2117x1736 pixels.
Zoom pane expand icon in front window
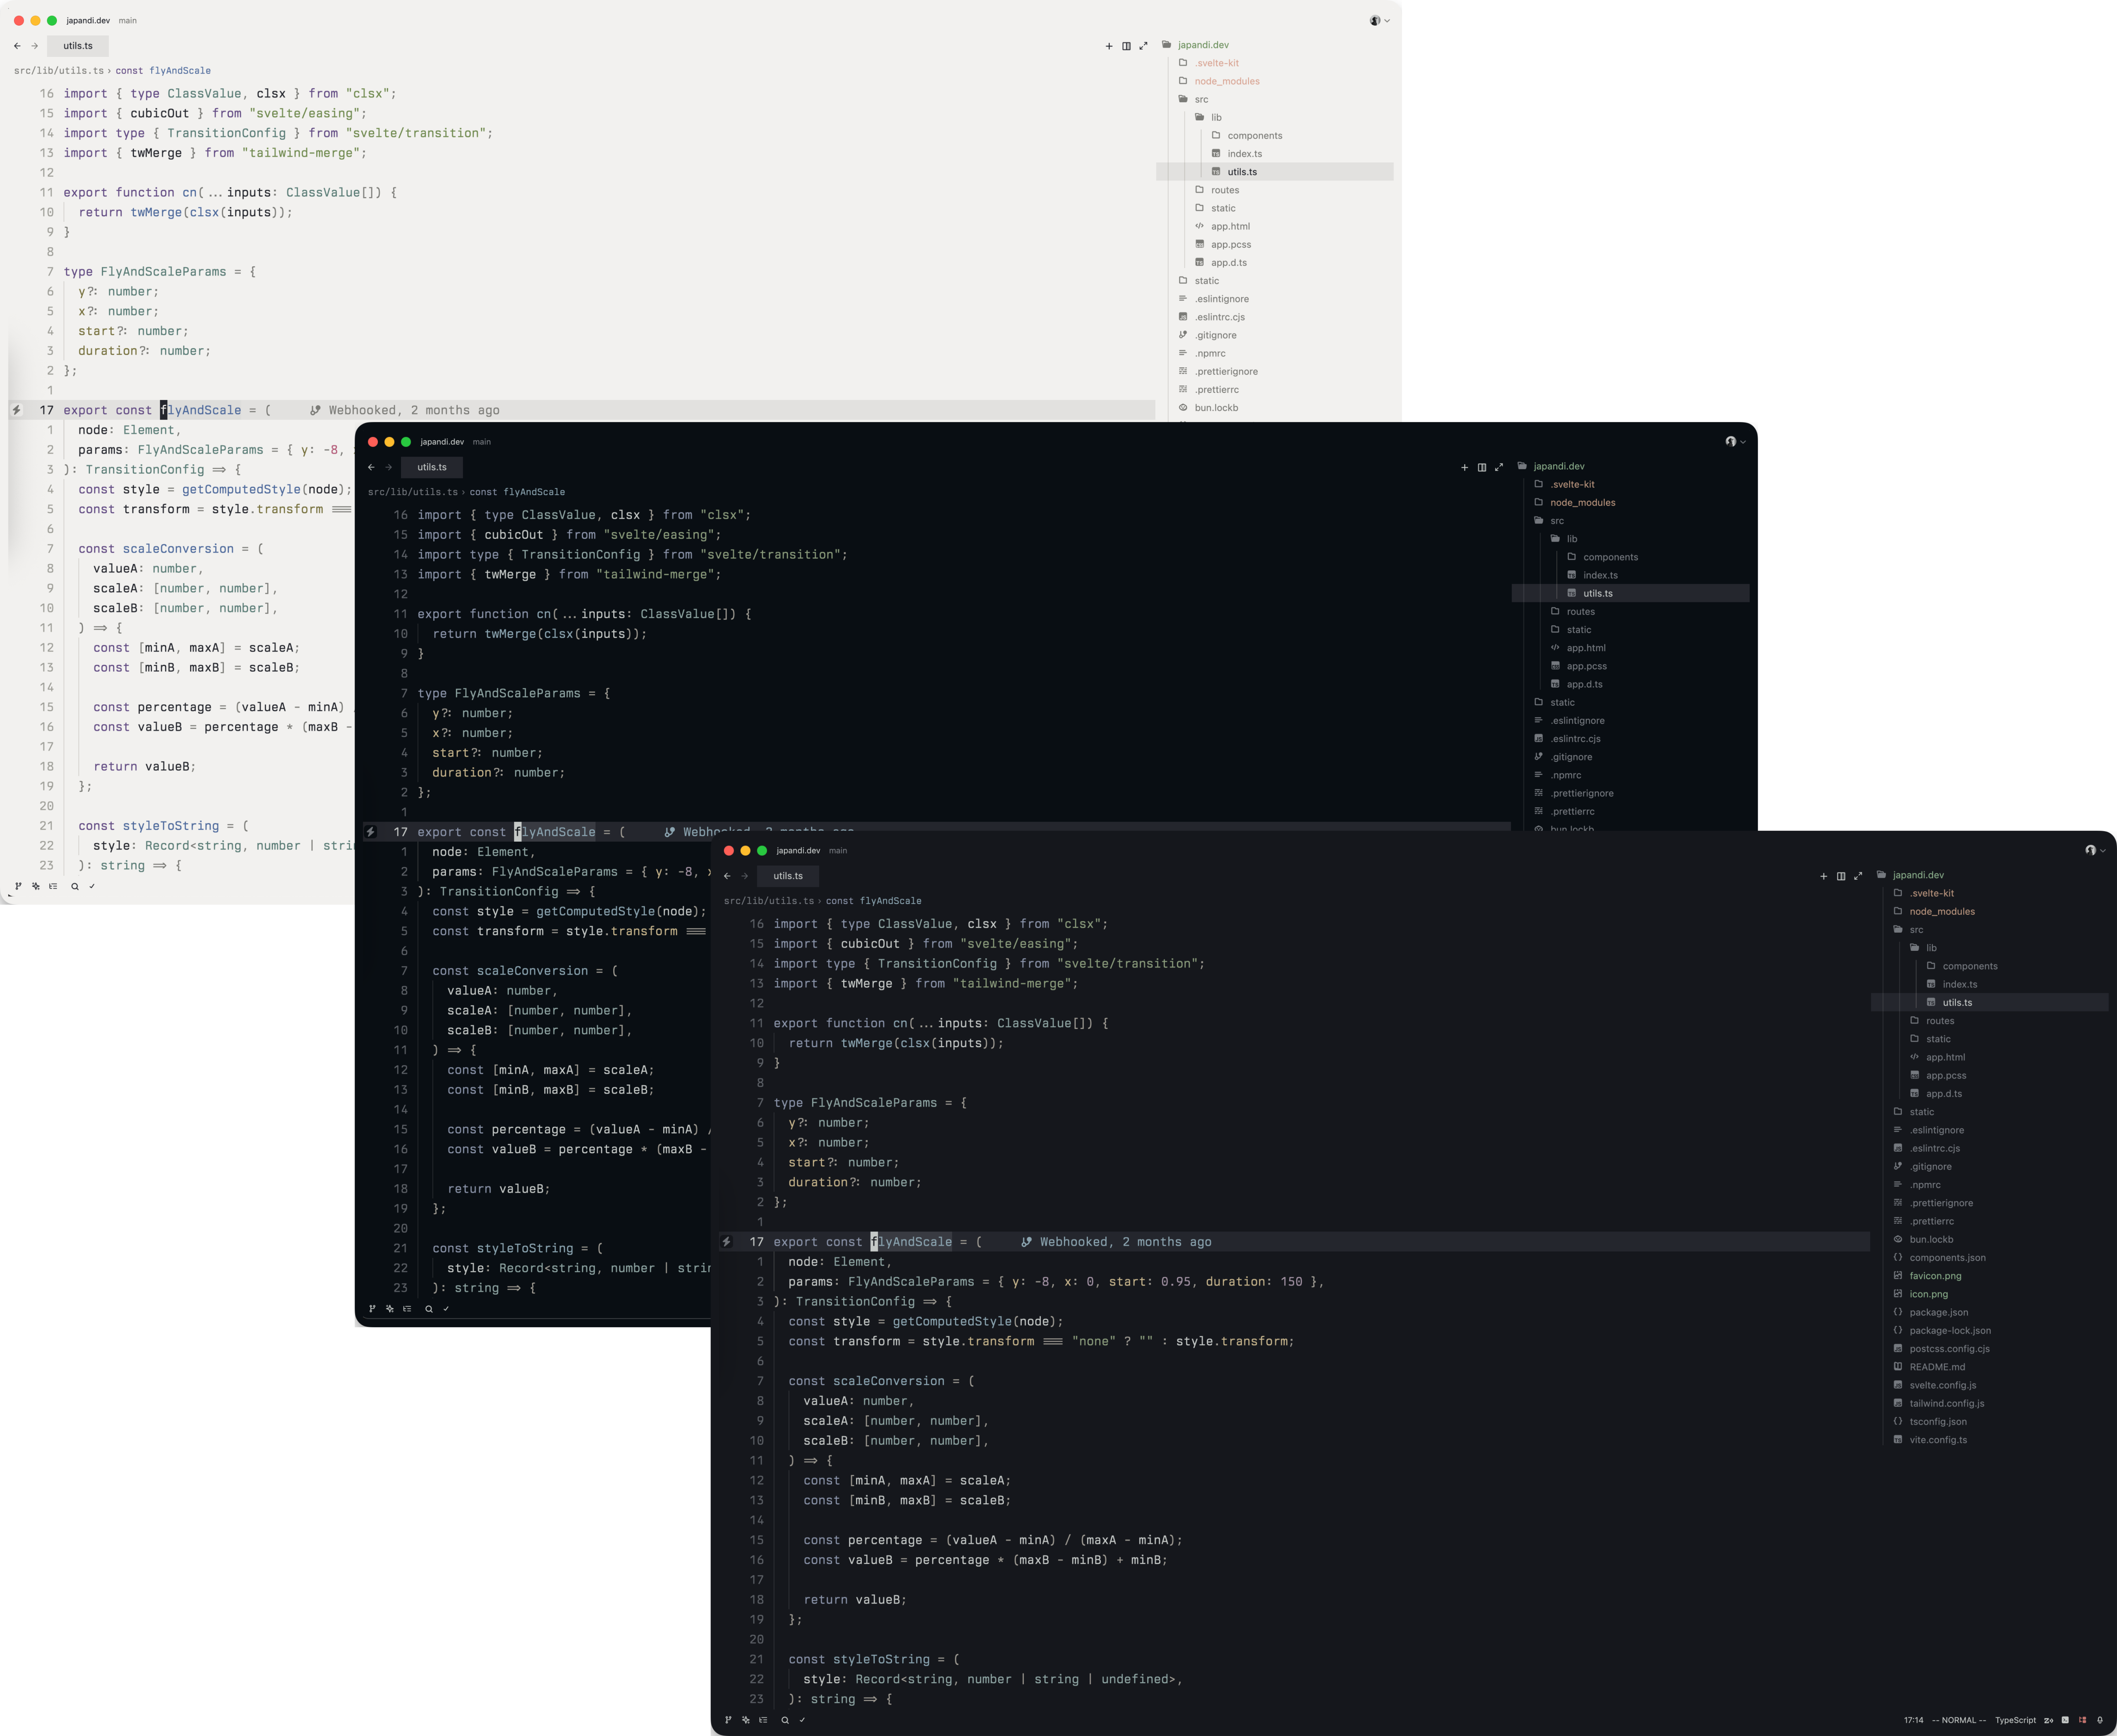1858,876
